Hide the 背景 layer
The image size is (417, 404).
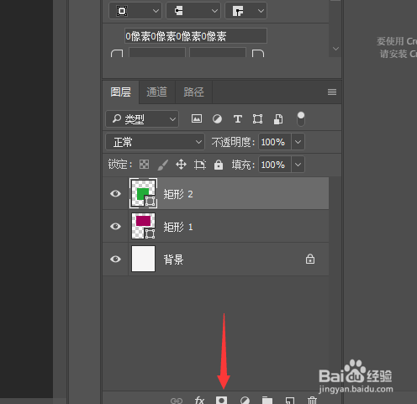pos(115,259)
